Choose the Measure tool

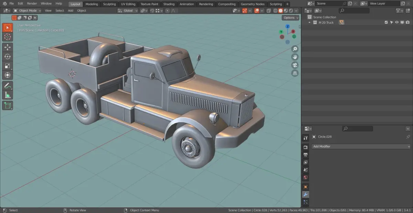point(8,95)
